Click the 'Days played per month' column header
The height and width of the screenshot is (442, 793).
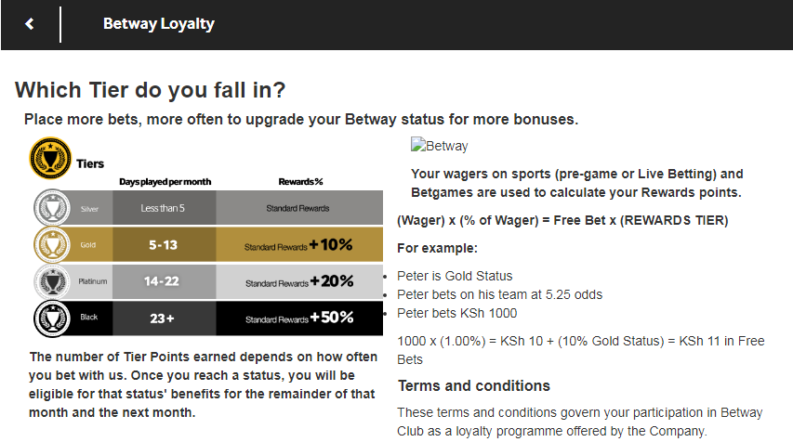click(165, 182)
